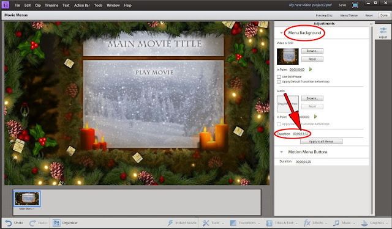Click Apply to all Menus
The width and height of the screenshot is (392, 229).
(321, 142)
